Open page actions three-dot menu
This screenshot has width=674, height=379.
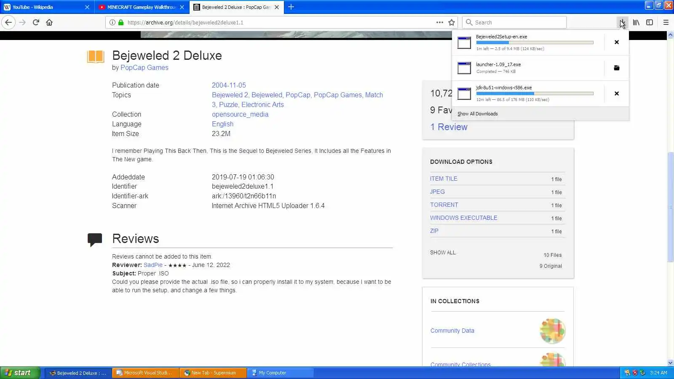coord(439,22)
